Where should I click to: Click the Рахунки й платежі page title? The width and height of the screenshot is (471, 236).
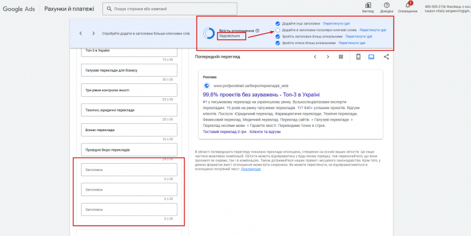pos(69,9)
